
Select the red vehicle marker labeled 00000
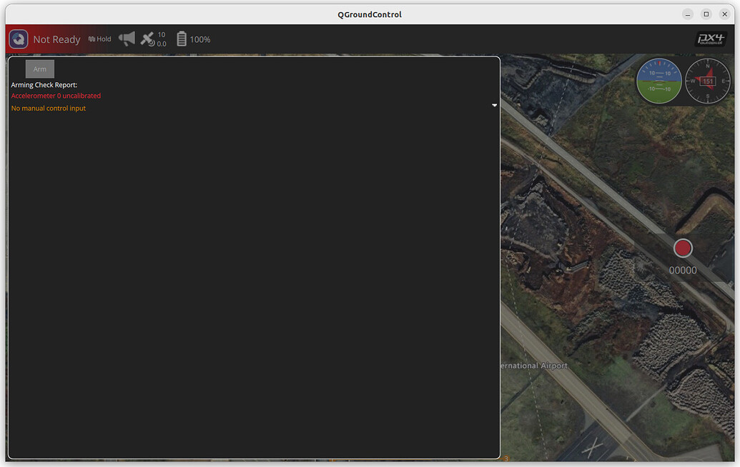(x=682, y=248)
